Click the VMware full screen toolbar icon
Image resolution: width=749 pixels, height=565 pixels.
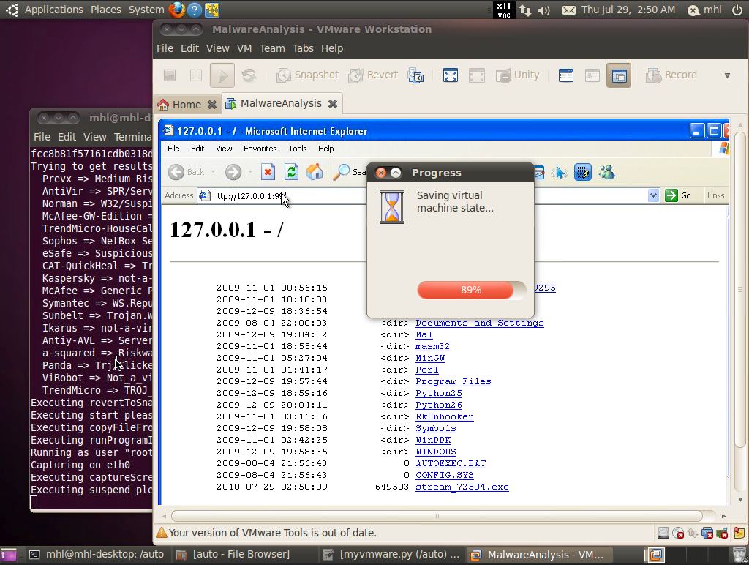(451, 75)
